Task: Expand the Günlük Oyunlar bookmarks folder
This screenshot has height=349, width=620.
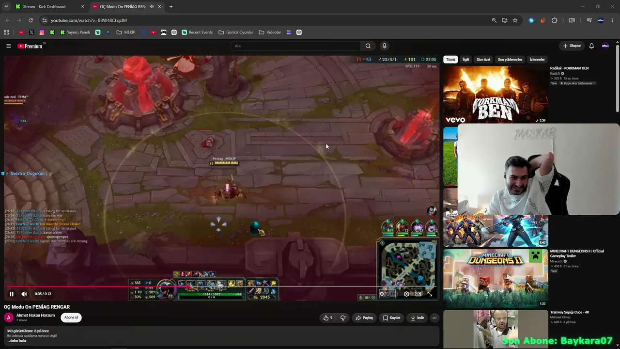Action: 236,32
